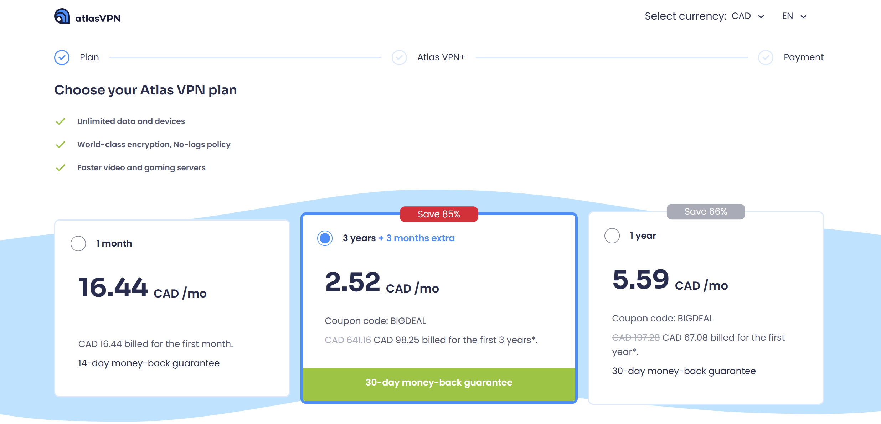
Task: Click the checkmark beside World-class encryption
Action: click(x=61, y=145)
